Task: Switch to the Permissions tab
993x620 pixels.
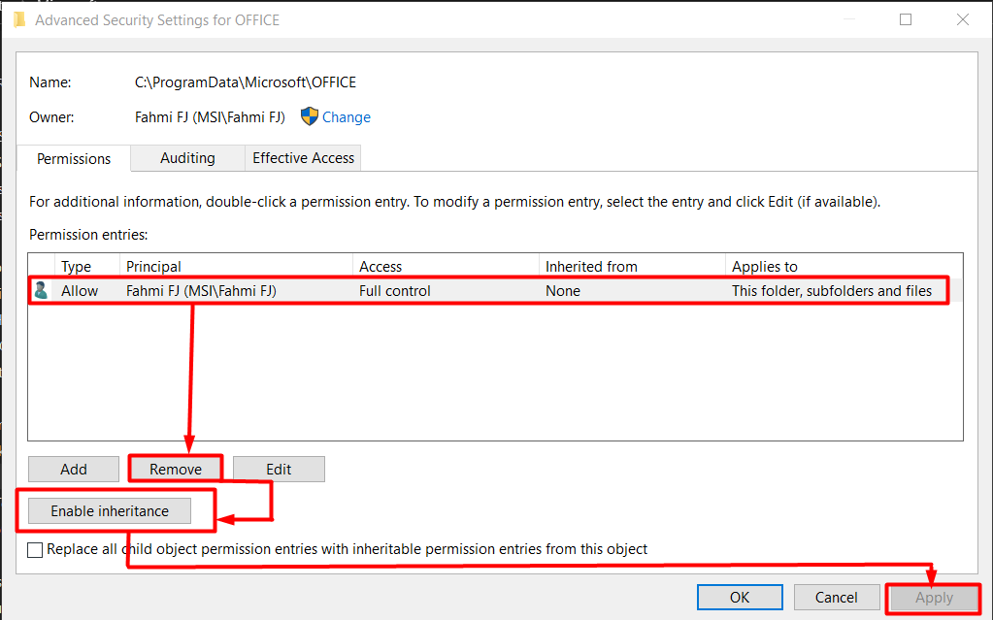Action: pyautogui.click(x=74, y=159)
